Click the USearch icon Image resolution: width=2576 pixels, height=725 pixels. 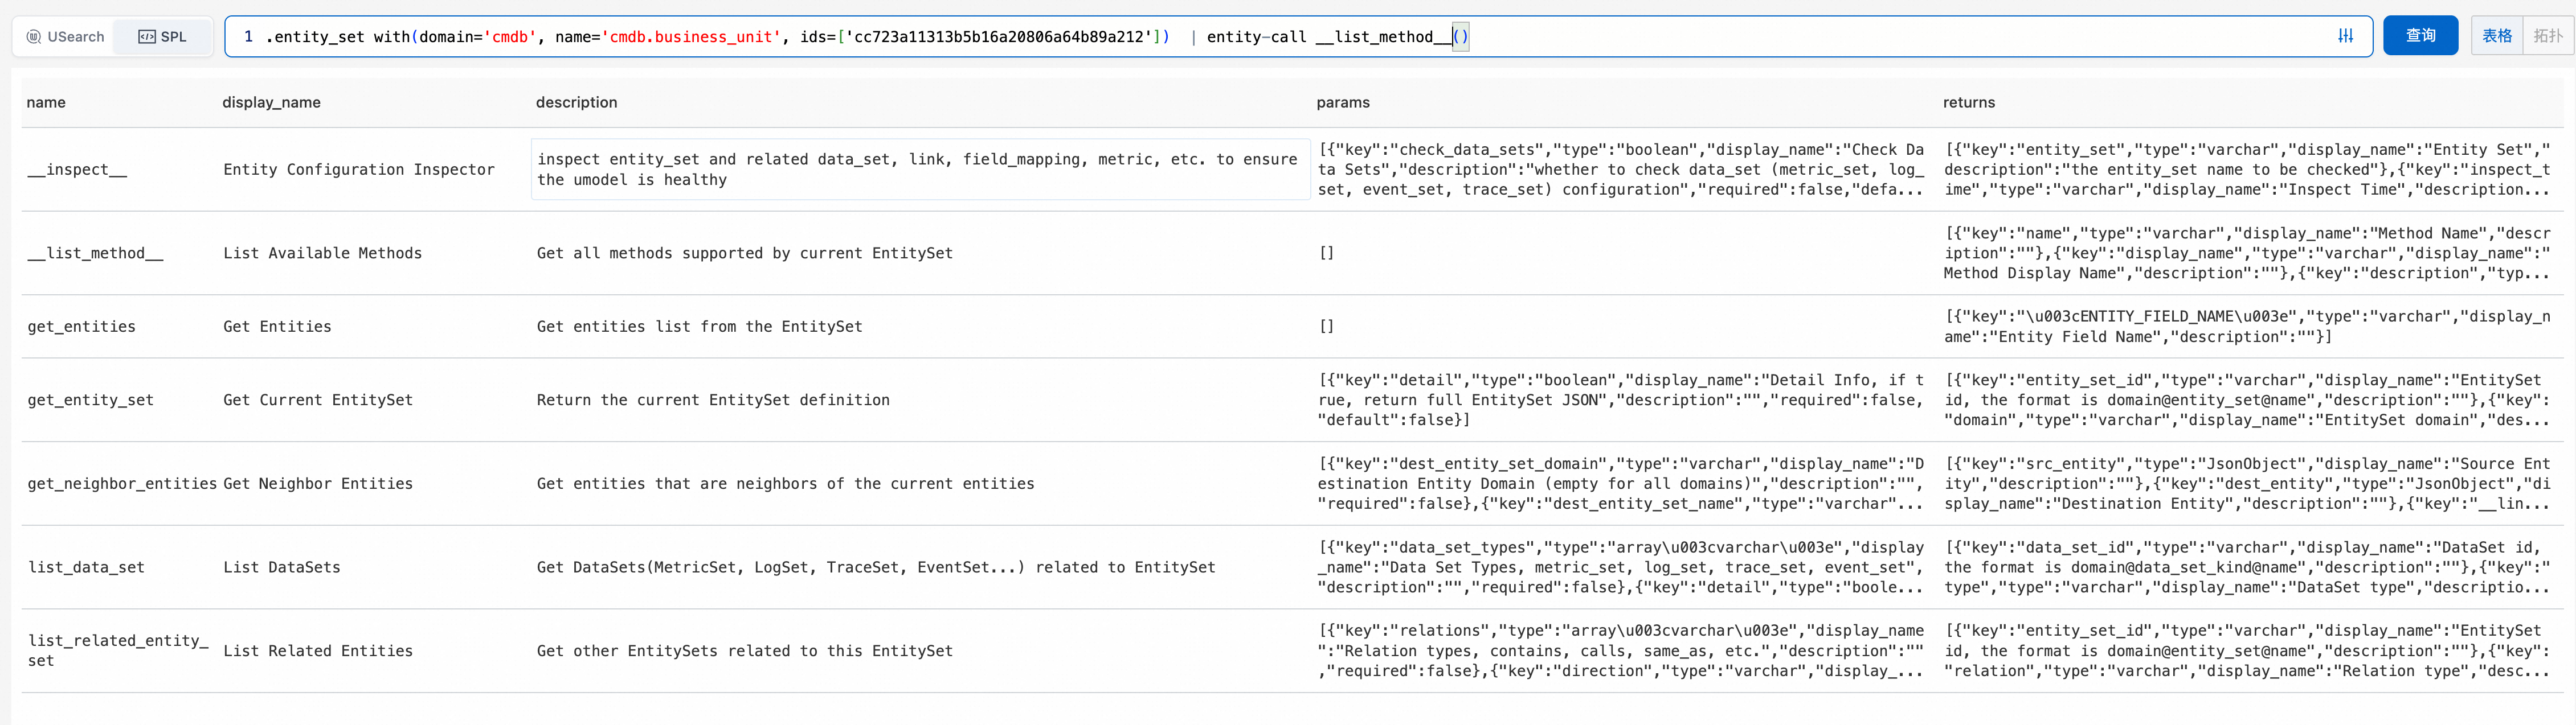pyautogui.click(x=34, y=37)
